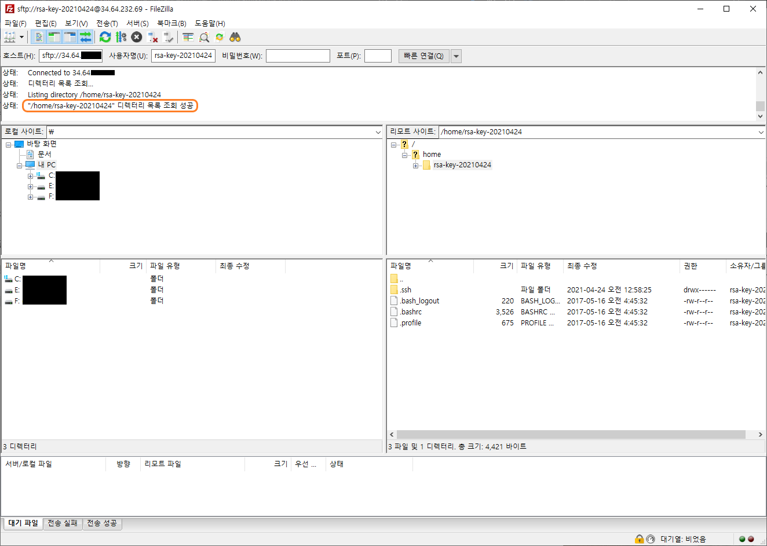Open the 파일(F) menu
767x546 pixels.
point(16,24)
